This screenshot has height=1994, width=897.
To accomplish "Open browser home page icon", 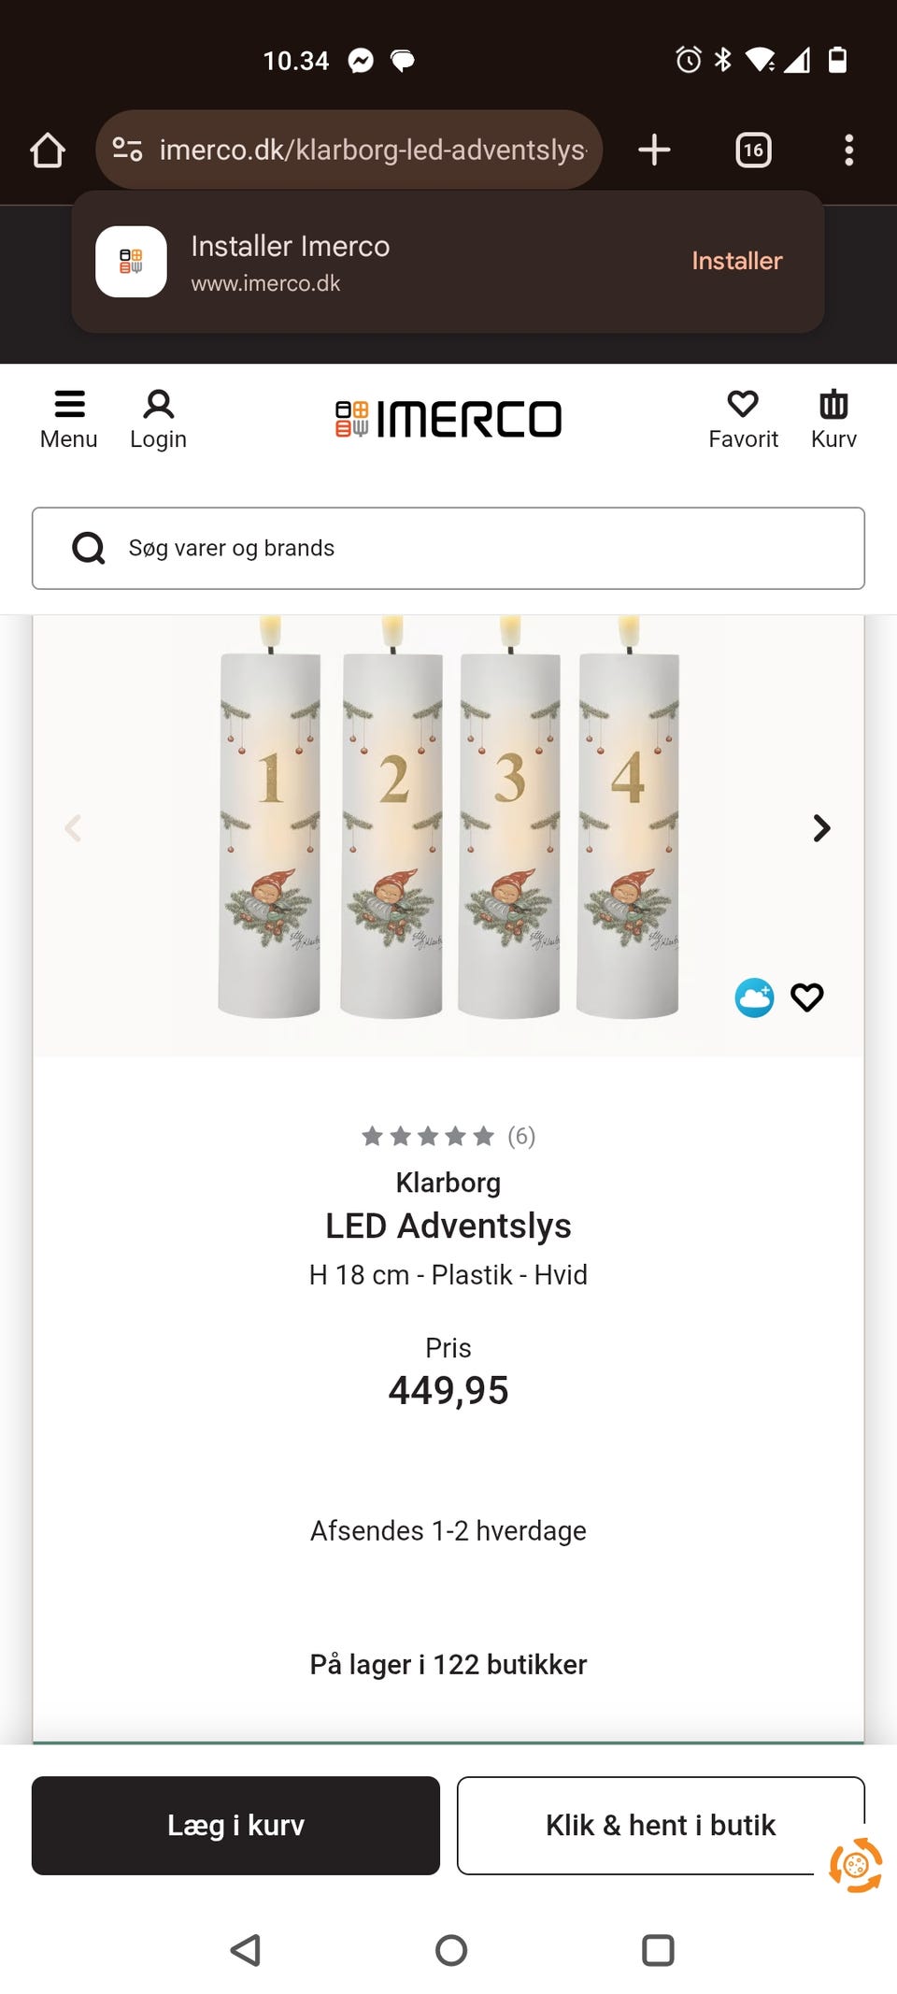I will (x=48, y=150).
